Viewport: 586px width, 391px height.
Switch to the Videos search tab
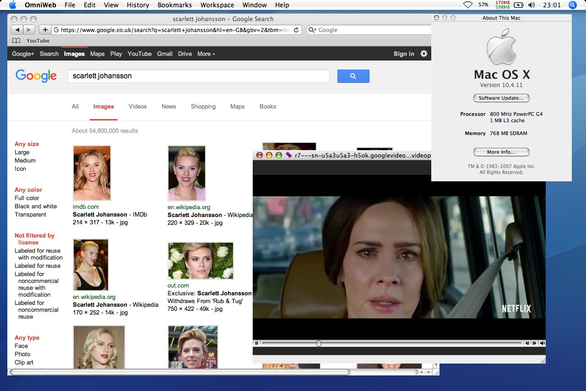tap(137, 106)
